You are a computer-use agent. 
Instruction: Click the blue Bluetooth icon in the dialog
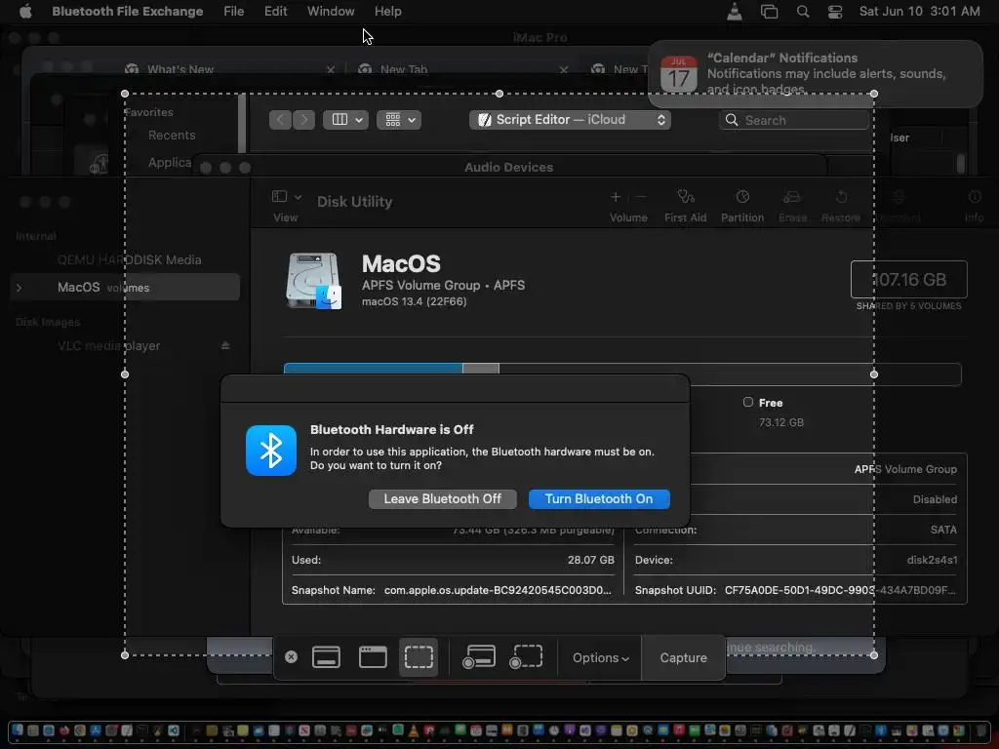[x=271, y=451]
